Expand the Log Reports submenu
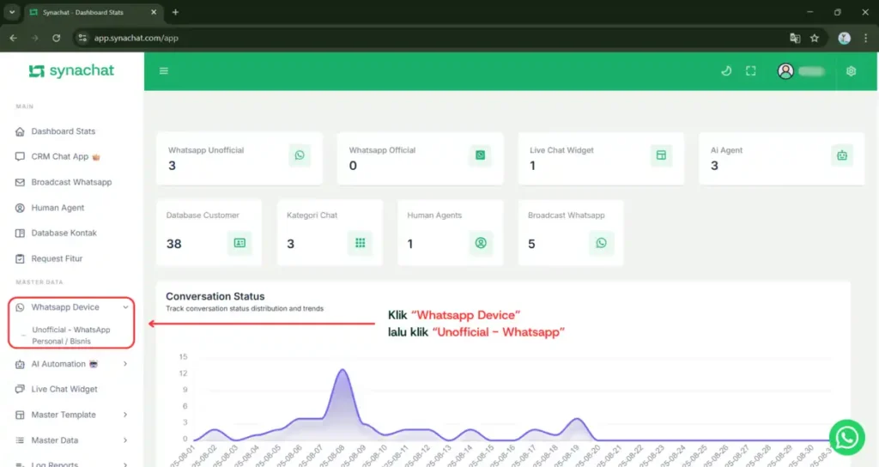 click(x=72, y=463)
